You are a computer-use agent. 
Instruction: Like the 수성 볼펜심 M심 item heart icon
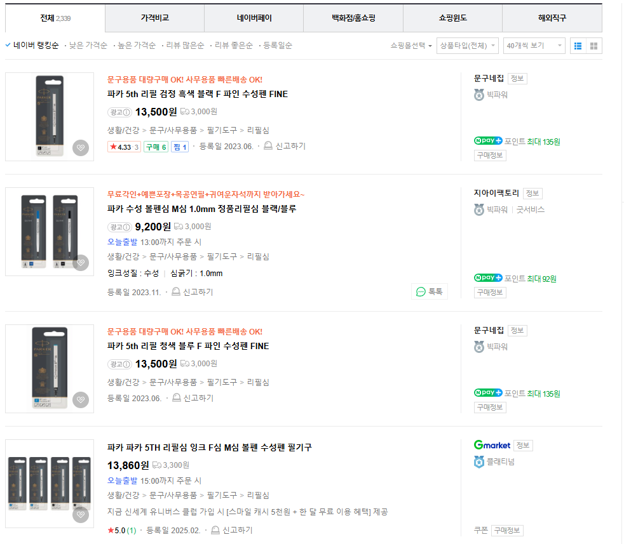point(81,263)
